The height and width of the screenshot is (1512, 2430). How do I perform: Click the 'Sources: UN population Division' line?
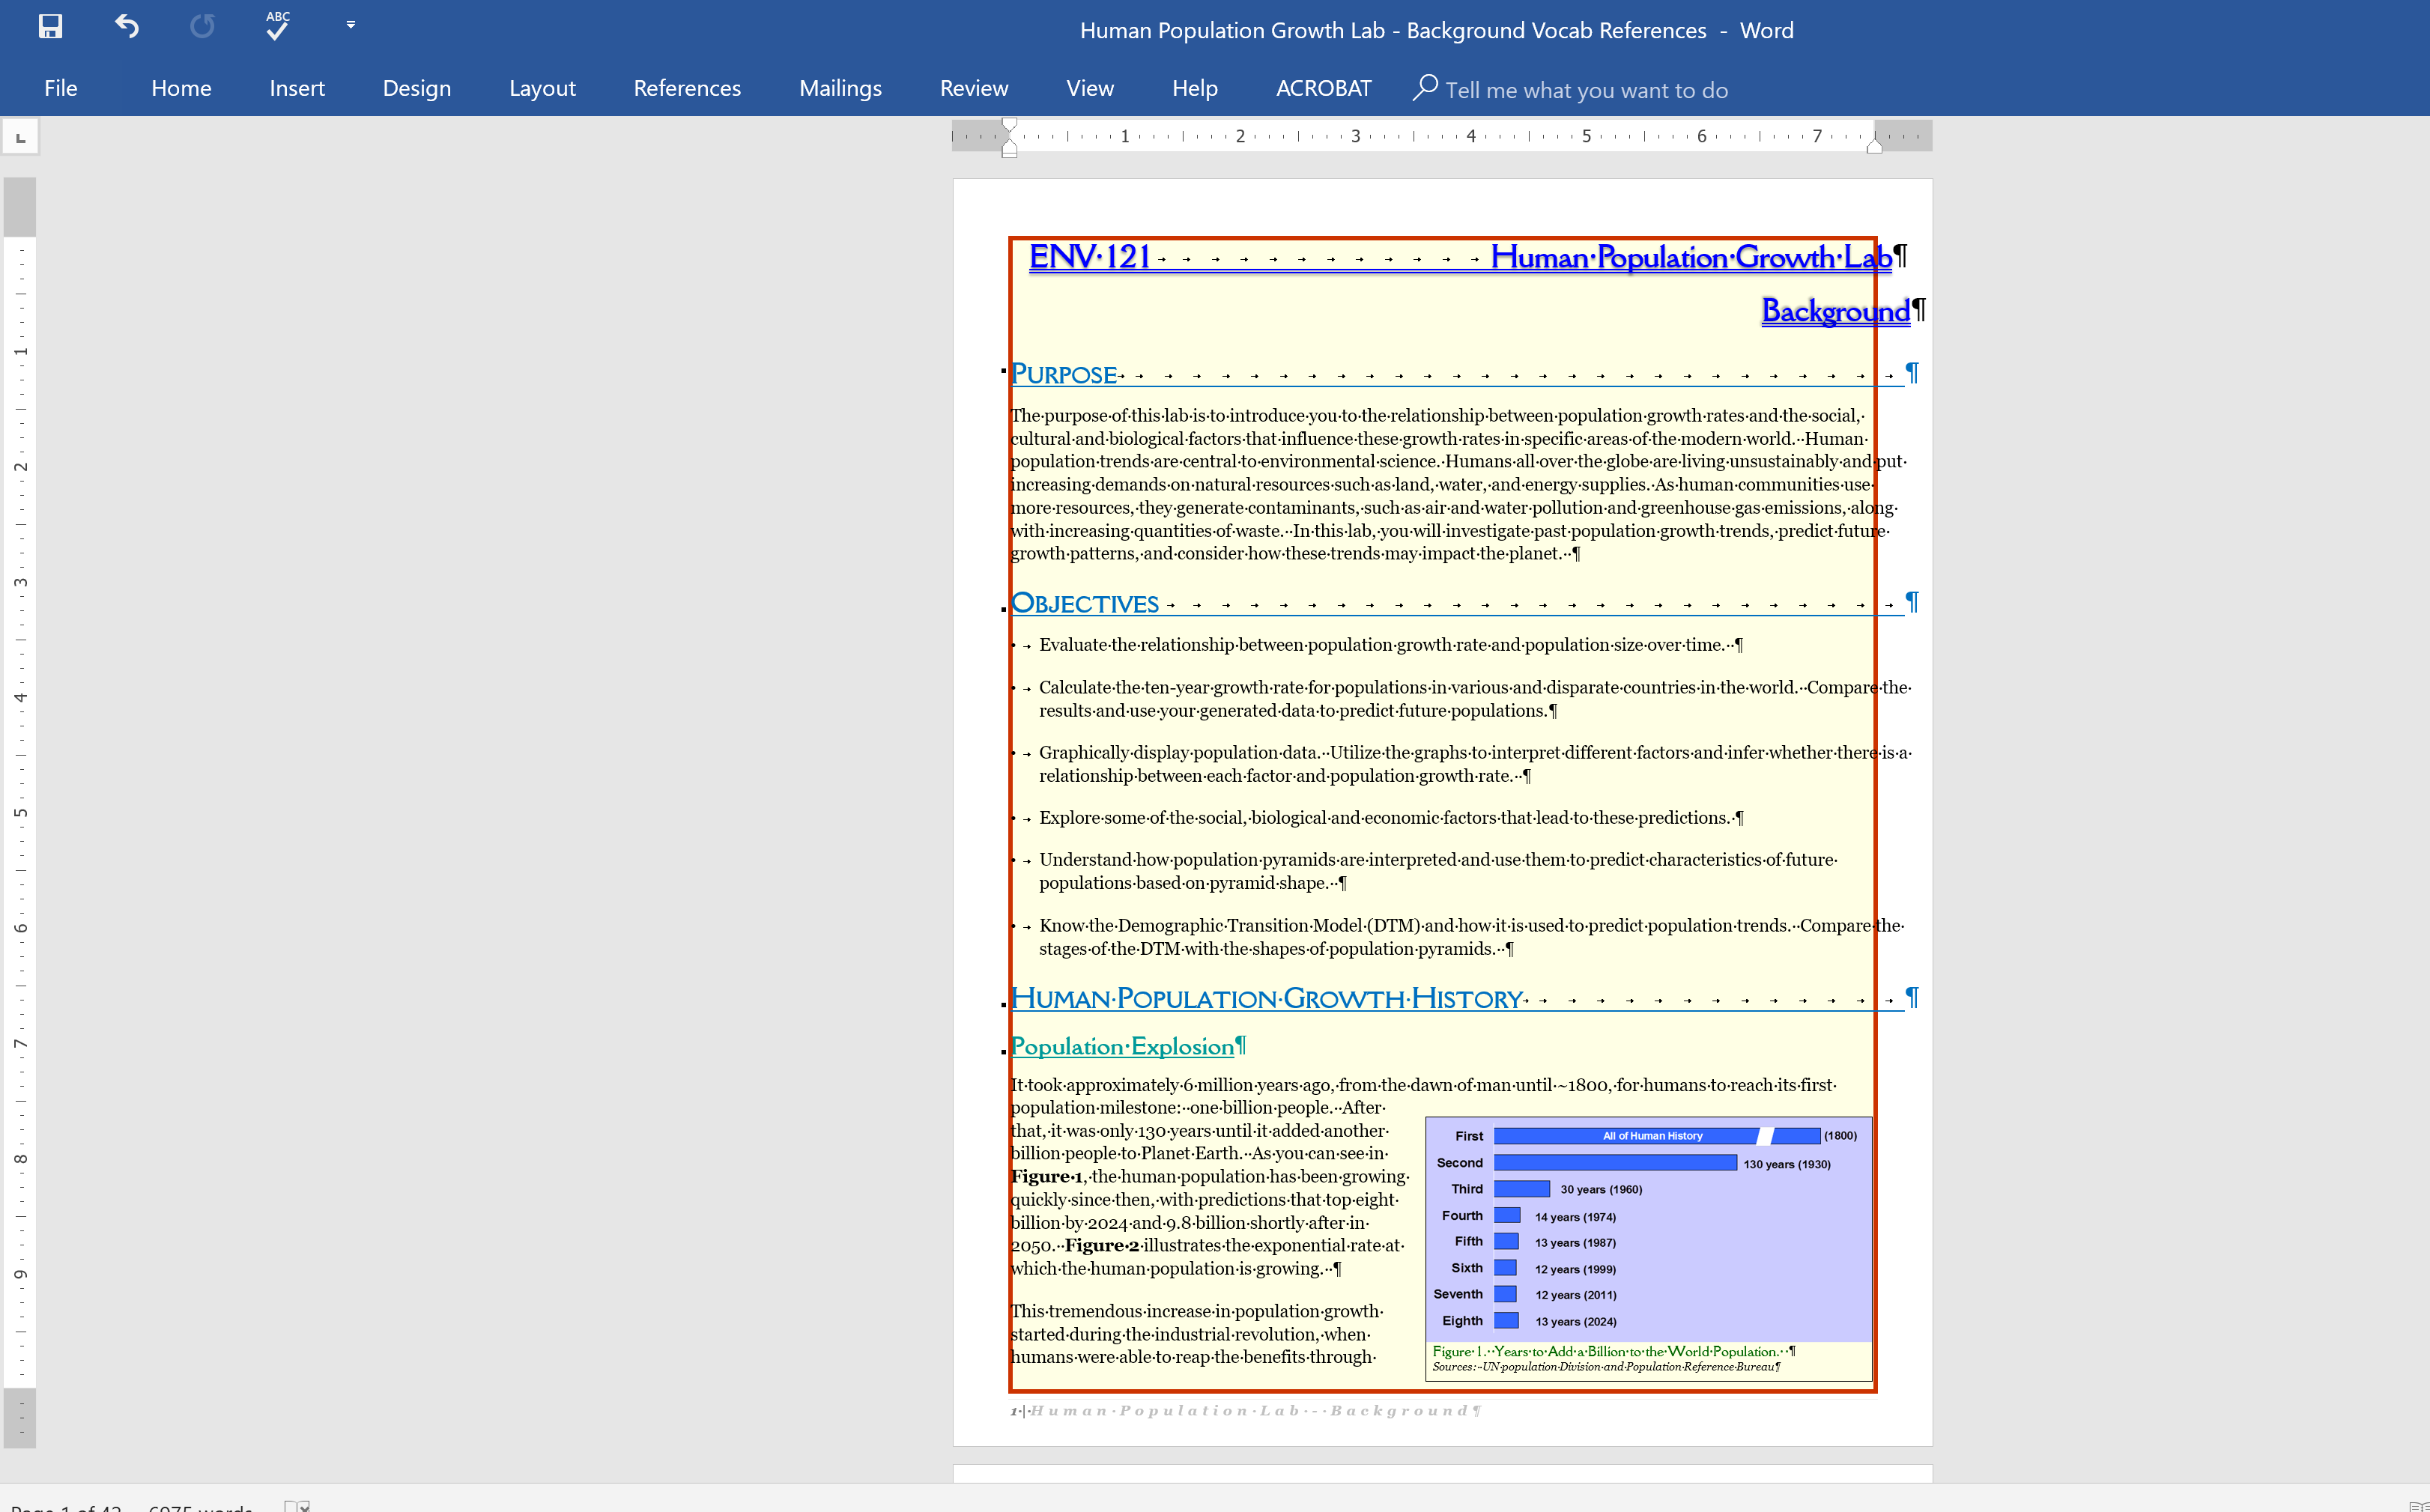(x=1605, y=1367)
